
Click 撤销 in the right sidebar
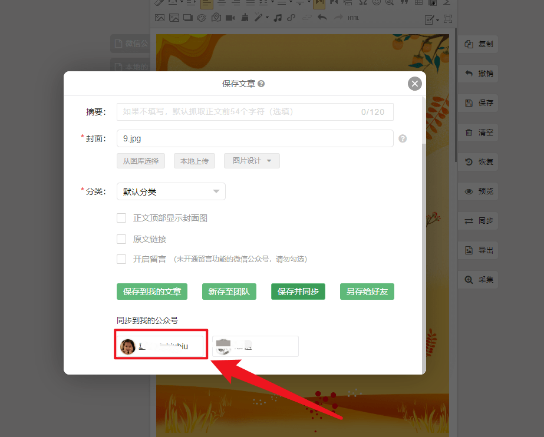point(478,74)
